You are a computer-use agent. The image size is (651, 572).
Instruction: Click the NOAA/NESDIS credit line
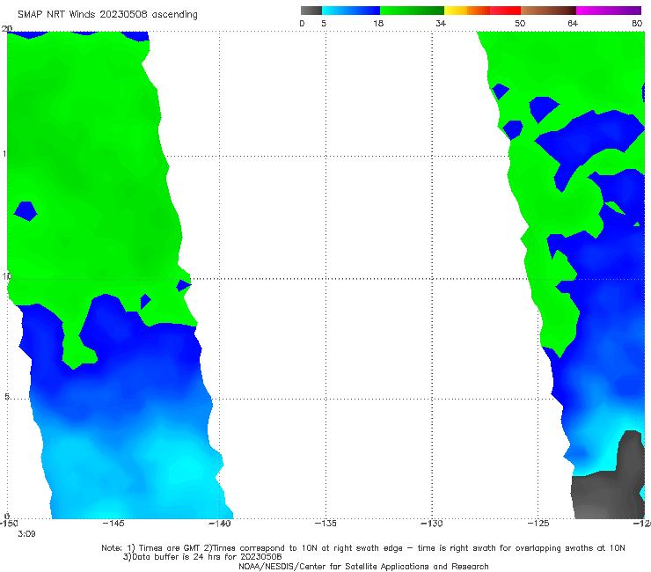[363, 566]
